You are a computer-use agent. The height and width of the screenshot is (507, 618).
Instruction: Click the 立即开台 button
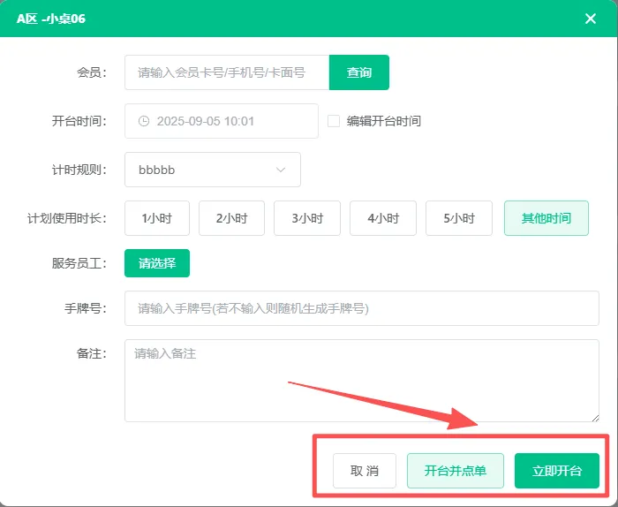[557, 471]
